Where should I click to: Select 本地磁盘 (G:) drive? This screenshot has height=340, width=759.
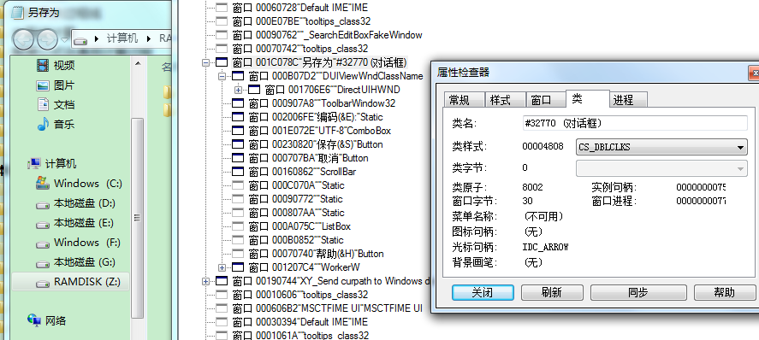76,262
